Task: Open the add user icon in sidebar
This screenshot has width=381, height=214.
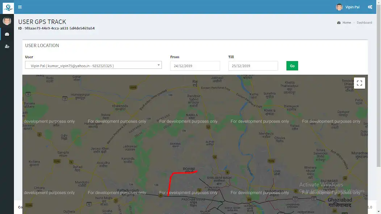Action: (7, 46)
